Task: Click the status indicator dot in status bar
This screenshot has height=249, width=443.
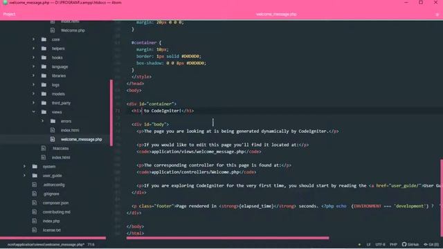Action: pyautogui.click(x=359, y=244)
